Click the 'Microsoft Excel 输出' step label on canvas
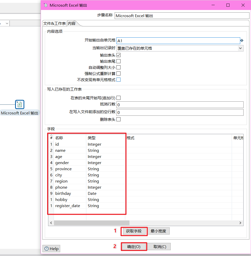Image resolution: width=251 pixels, height=256 pixels. click(20, 113)
